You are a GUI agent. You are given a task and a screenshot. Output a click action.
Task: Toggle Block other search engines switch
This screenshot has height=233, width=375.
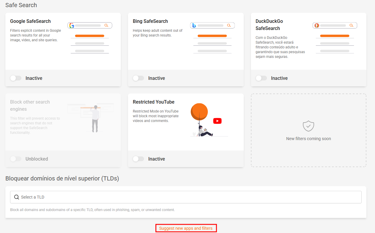(16, 159)
